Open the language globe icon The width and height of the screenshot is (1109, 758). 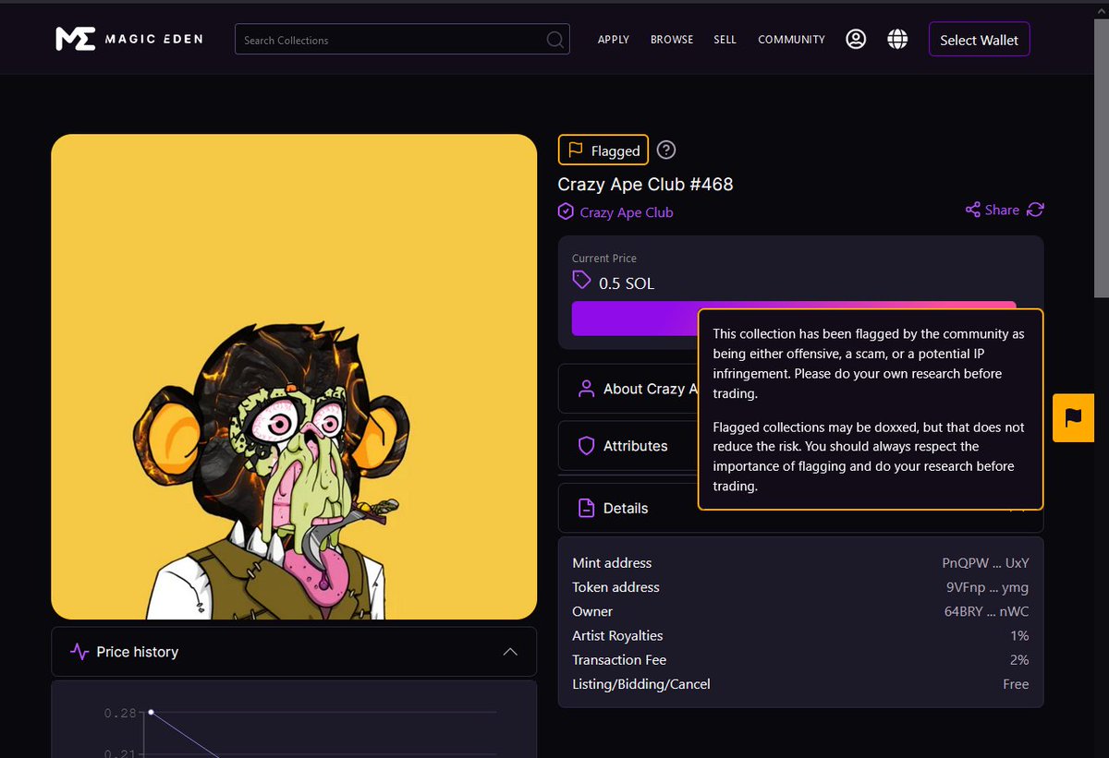coord(896,39)
